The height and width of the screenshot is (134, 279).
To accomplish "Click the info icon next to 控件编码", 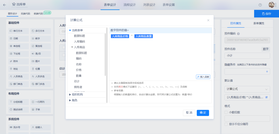I will [238, 34].
